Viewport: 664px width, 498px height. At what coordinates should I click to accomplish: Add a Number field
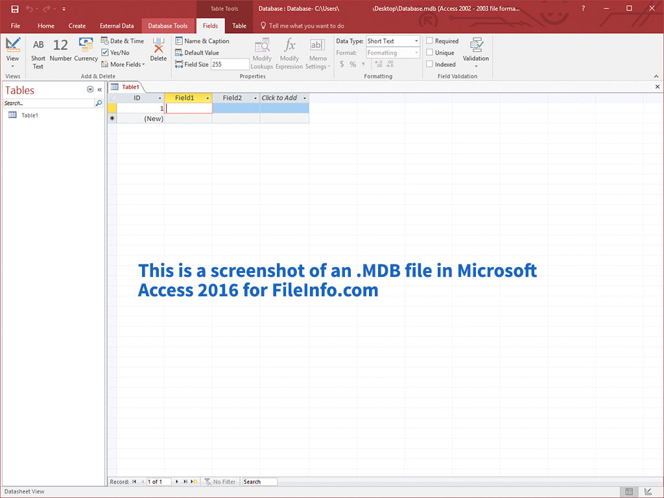60,50
